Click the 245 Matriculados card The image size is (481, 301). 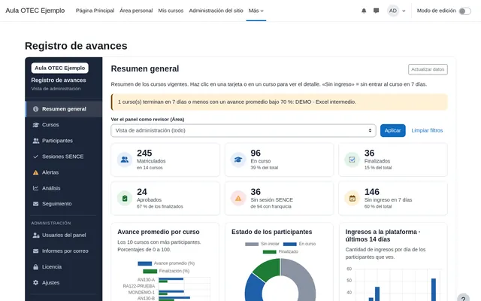165,160
